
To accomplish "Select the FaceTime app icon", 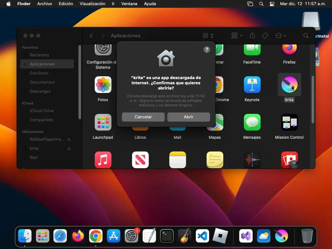I will [252, 50].
